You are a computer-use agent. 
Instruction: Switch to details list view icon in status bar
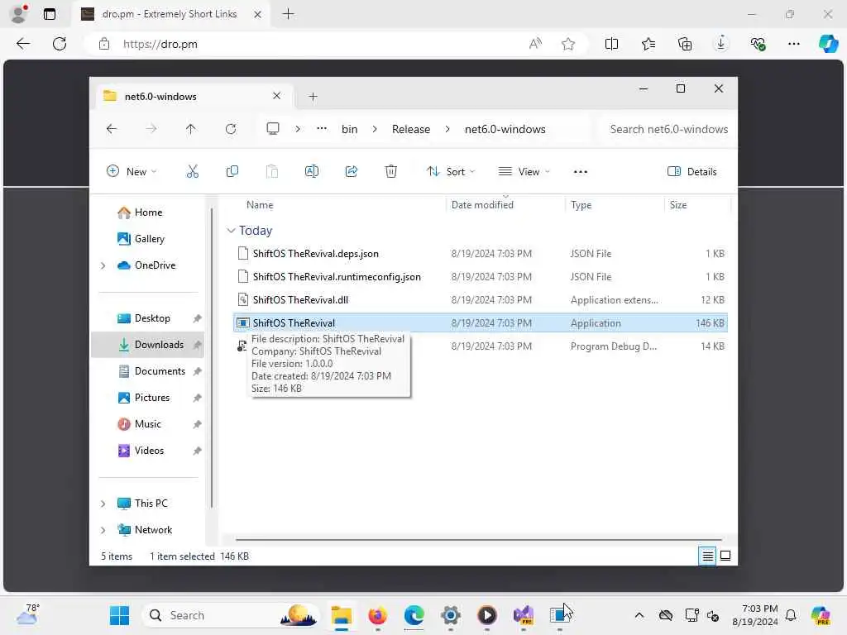[708, 556]
